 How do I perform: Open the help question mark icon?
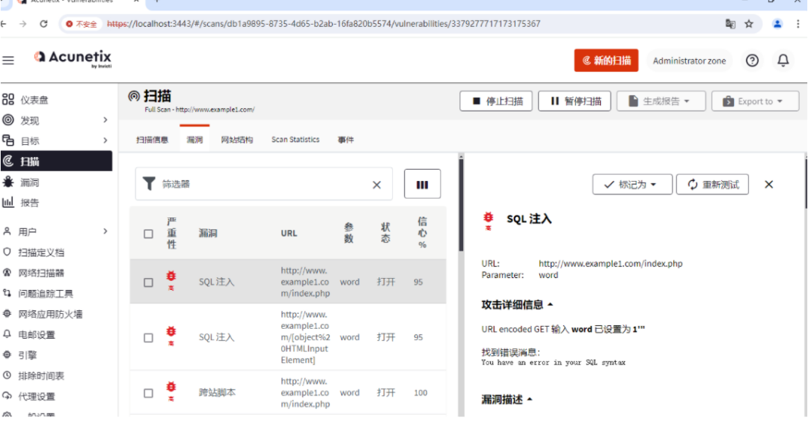[x=752, y=61]
